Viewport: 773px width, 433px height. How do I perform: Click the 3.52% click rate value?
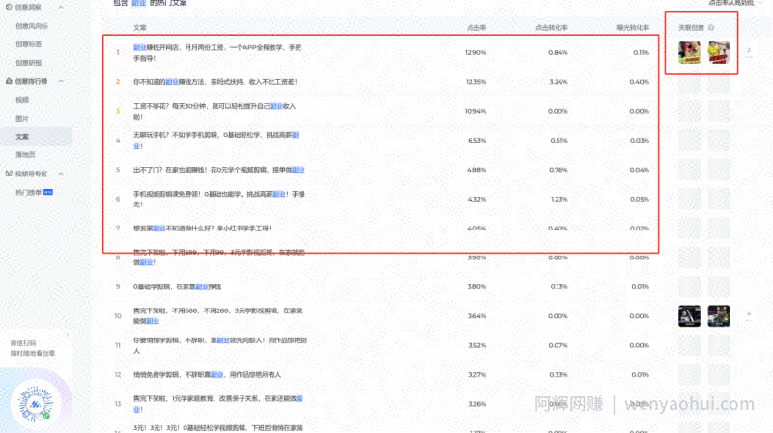point(476,345)
